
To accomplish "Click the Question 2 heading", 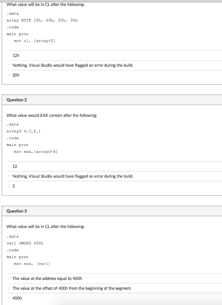I will pos(17,100).
